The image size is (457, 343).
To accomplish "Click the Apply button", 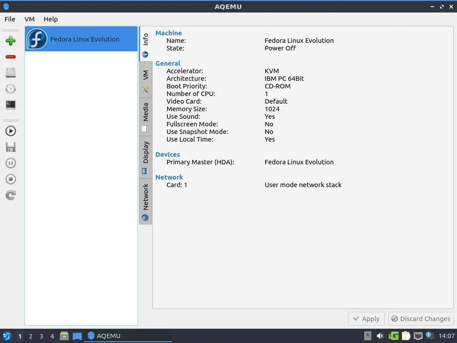I will (x=366, y=319).
